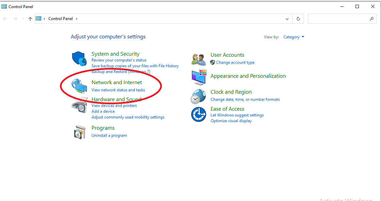Expand the chevron before Control Panel breadcrumb
Screen dimensions: 381x201
point(45,19)
